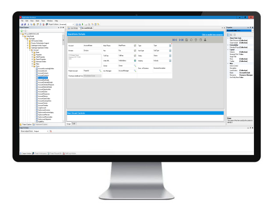Open the Deployment Explorer panel tab
Screen dimensions: 275x219
coord(40,124)
